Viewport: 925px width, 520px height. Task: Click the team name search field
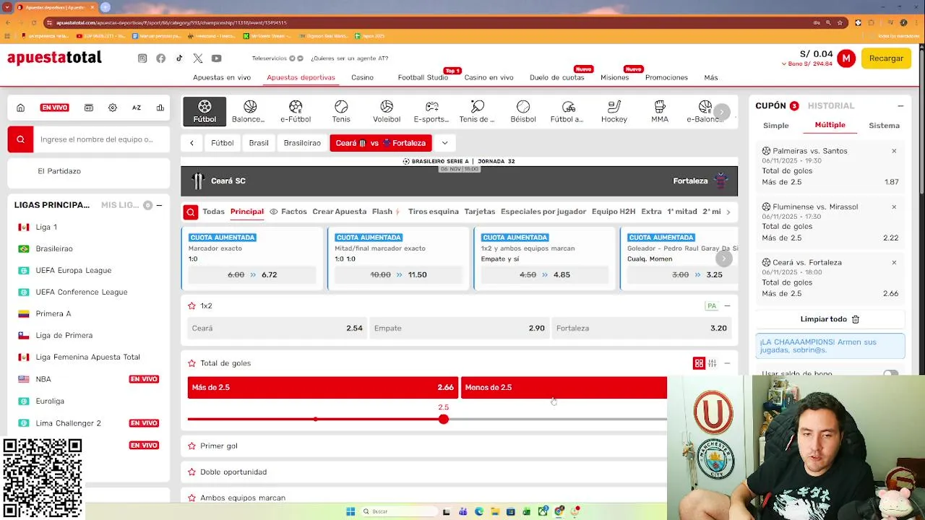pos(101,139)
